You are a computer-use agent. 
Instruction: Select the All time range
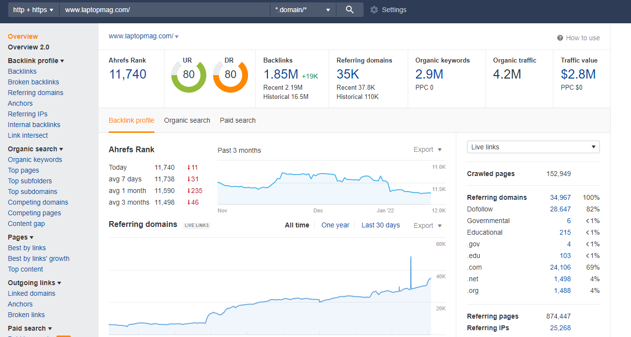[x=297, y=225]
